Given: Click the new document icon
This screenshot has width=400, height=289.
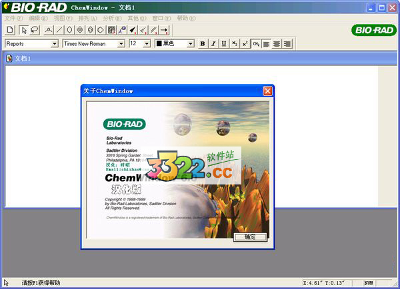Looking at the screenshot, I should pyautogui.click(x=10, y=30).
